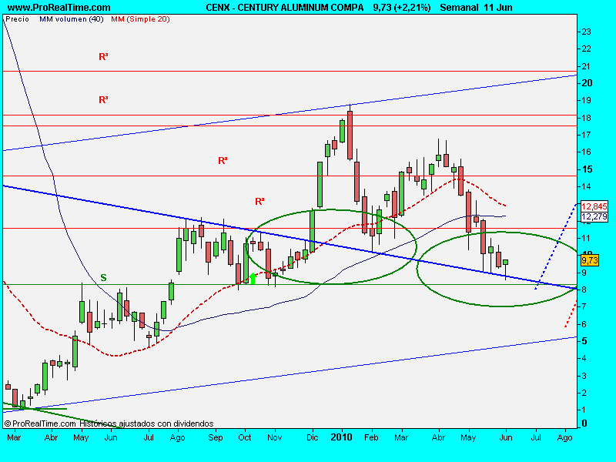Click the 2010 year label on time axis
Viewport: 616px width, 462px height.
(x=342, y=437)
